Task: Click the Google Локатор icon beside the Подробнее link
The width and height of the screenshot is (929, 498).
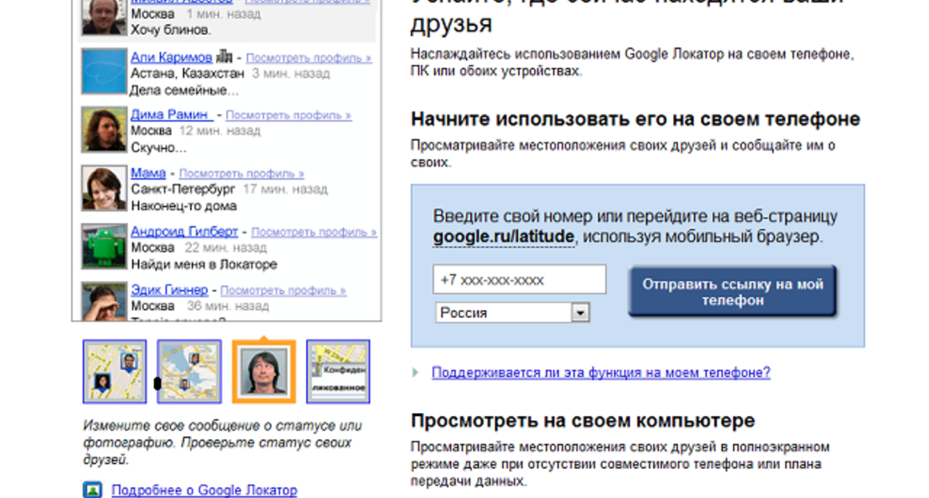Action: tap(94, 489)
